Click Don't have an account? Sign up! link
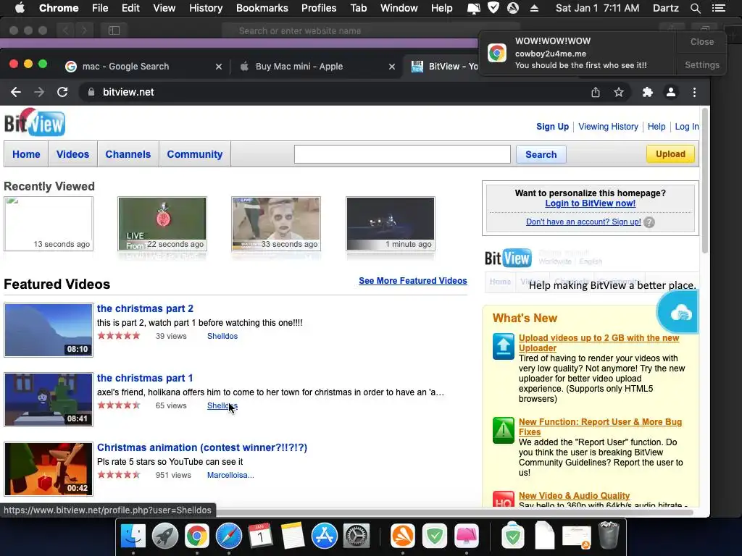The height and width of the screenshot is (556, 742). 583,222
